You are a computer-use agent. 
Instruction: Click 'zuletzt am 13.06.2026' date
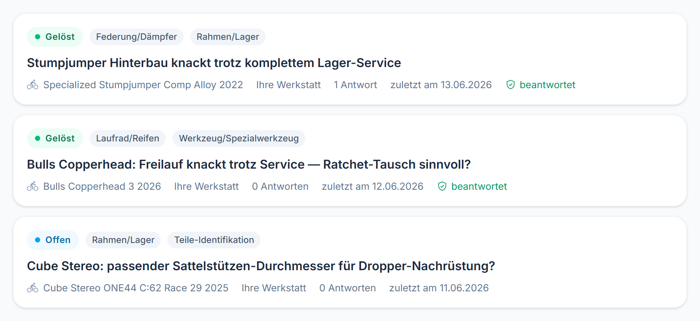pyautogui.click(x=441, y=85)
